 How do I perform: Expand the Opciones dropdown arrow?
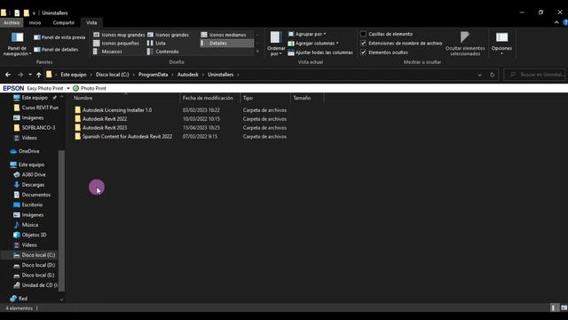(x=501, y=53)
